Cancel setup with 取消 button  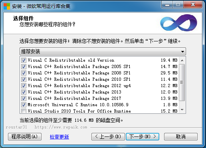[x=181, y=136]
